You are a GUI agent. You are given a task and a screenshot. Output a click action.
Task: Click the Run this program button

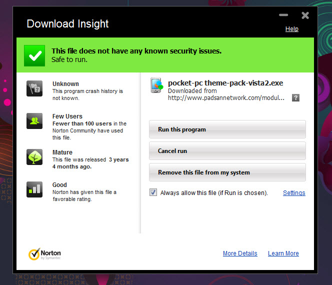tap(227, 129)
